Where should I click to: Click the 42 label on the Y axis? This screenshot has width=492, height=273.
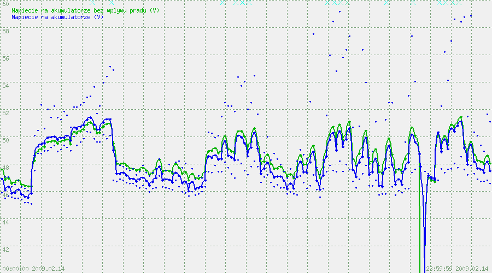pyautogui.click(x=6, y=249)
